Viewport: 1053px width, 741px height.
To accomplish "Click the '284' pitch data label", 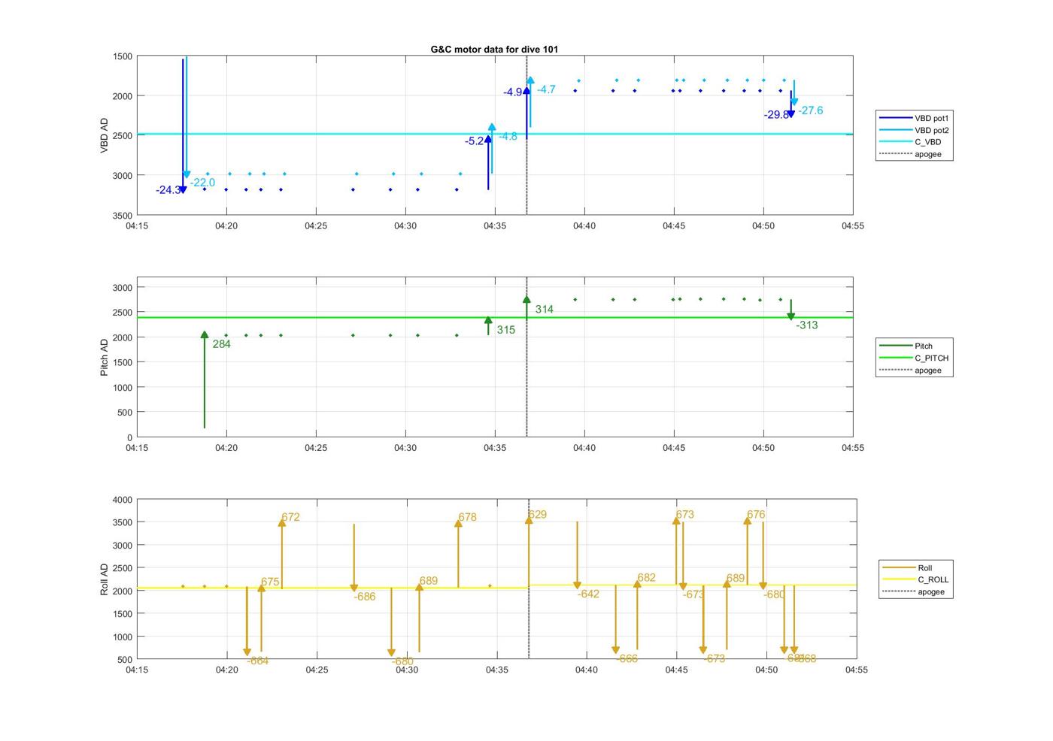I will pyautogui.click(x=222, y=344).
